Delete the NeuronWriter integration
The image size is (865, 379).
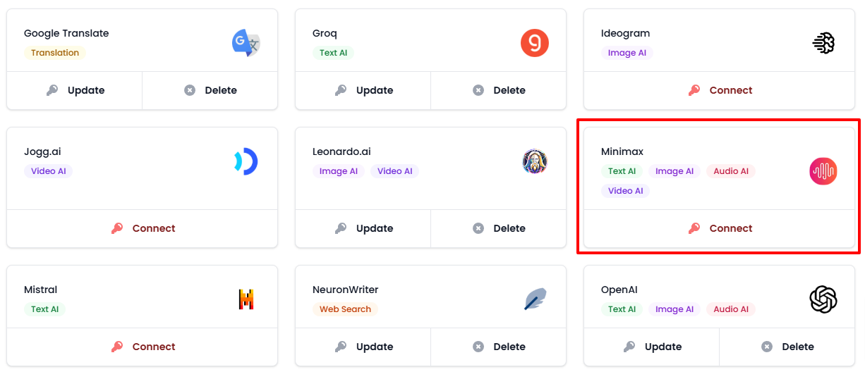[x=499, y=347]
